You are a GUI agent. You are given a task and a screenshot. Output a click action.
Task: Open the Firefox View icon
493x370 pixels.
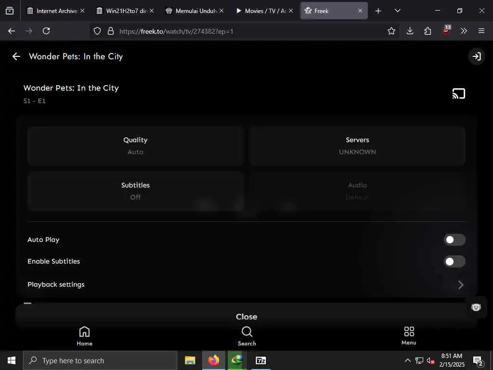pyautogui.click(x=10, y=11)
